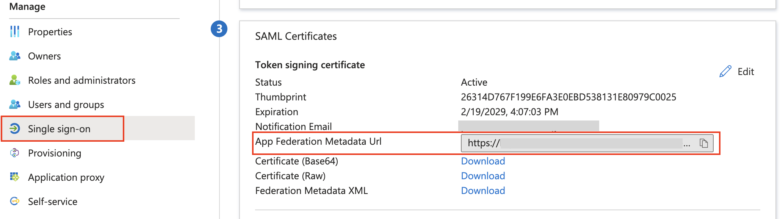Click the Self-service icon
The image size is (780, 219).
15,201
